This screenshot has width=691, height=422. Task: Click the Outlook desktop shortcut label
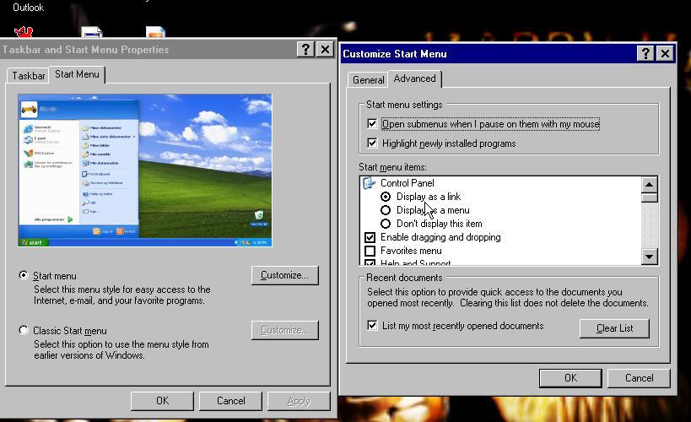coord(28,8)
